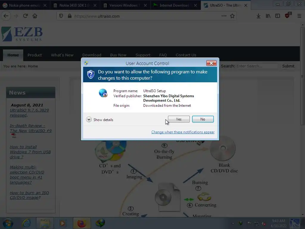The height and width of the screenshot is (229, 305).
Task: Click the UAC shield question icon
Action: coord(91,75)
